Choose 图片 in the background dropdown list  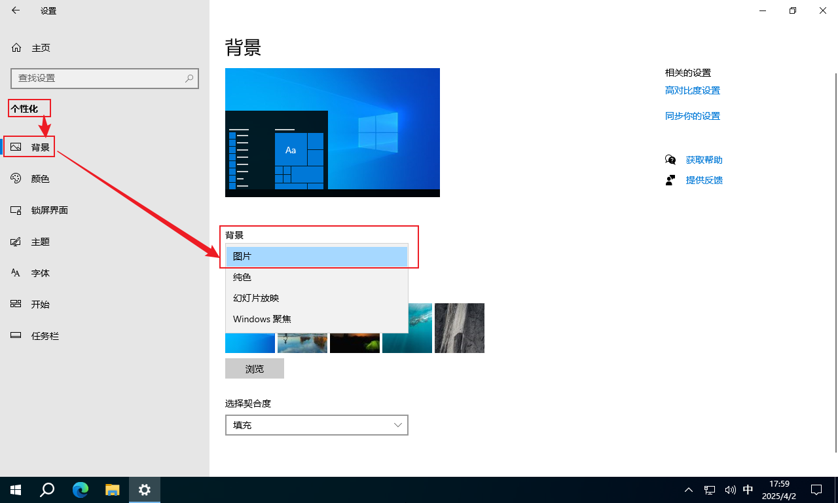pos(317,257)
